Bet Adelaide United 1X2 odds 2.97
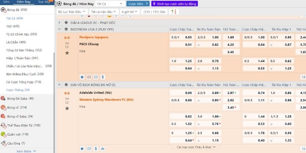306x153 pixels. click(x=231, y=93)
